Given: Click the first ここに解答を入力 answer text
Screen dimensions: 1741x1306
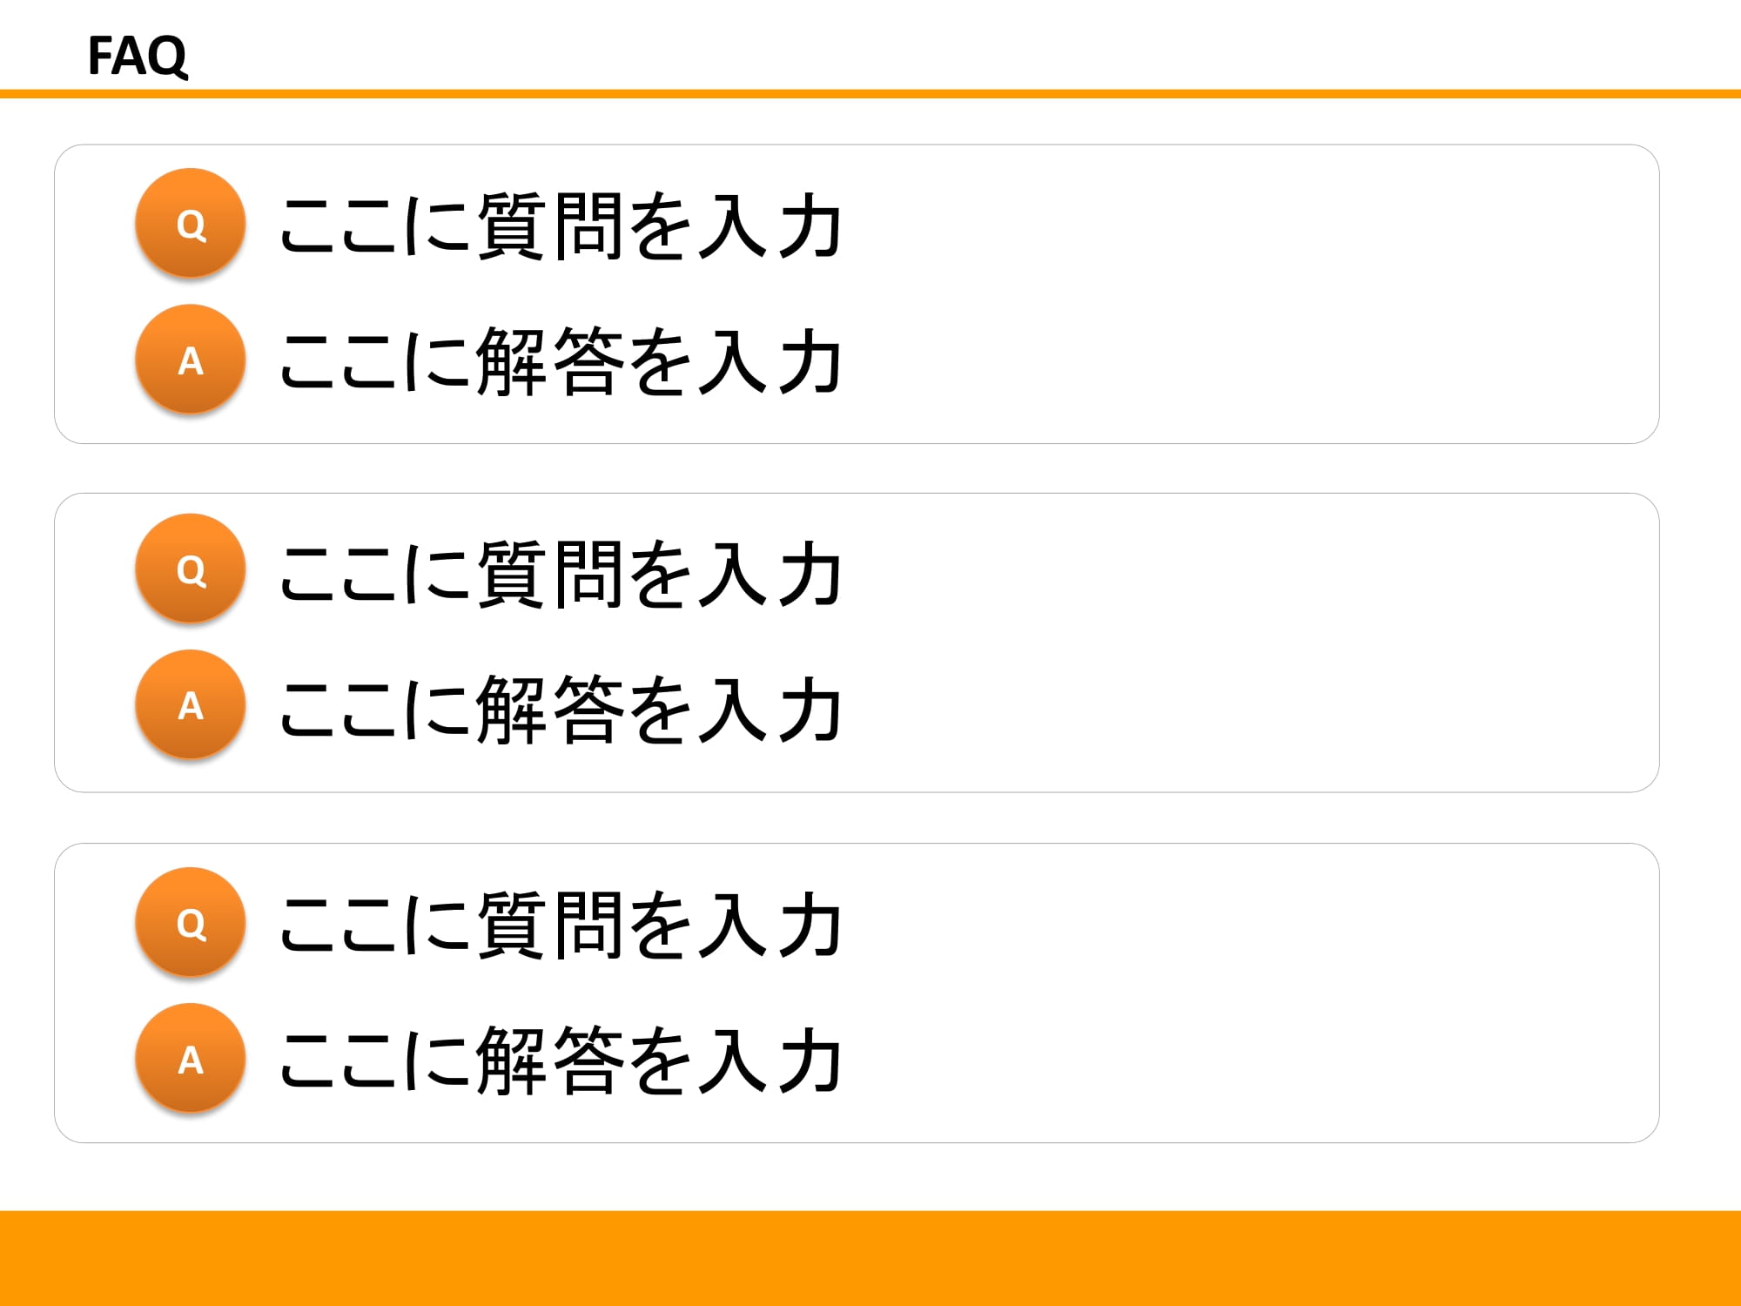Looking at the screenshot, I should tap(560, 361).
